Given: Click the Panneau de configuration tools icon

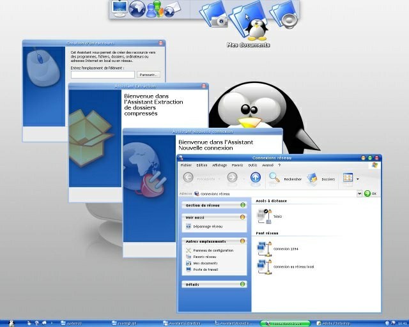Looking at the screenshot, I should click(189, 250).
